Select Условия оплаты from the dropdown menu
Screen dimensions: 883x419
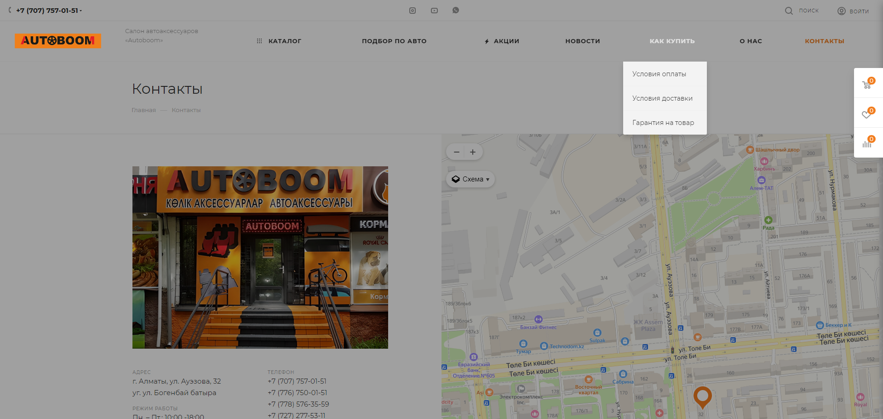pos(665,74)
